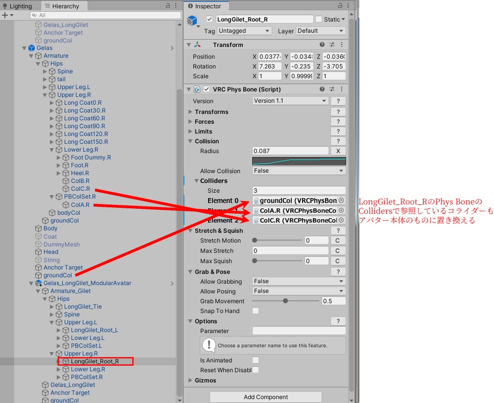Screen dimensions: 494x403
Task: Enable the Is Animated checkbox
Action: 256,360
